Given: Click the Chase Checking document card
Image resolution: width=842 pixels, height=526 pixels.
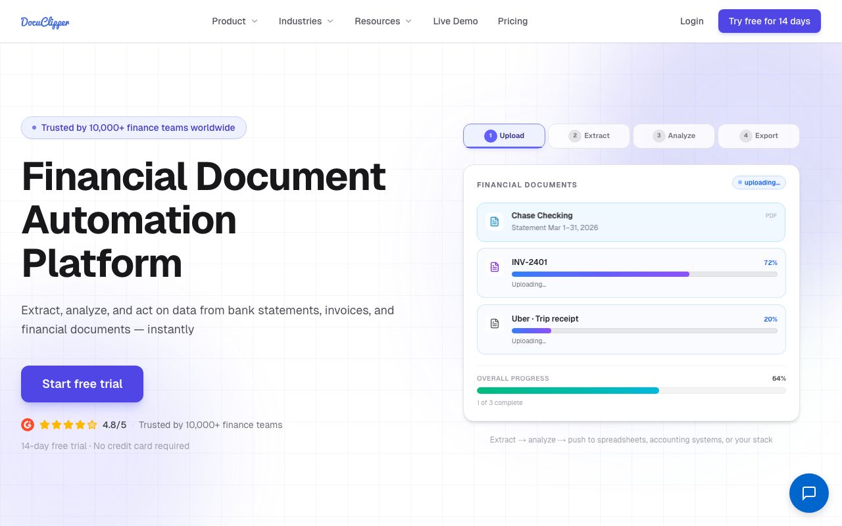Looking at the screenshot, I should [631, 222].
